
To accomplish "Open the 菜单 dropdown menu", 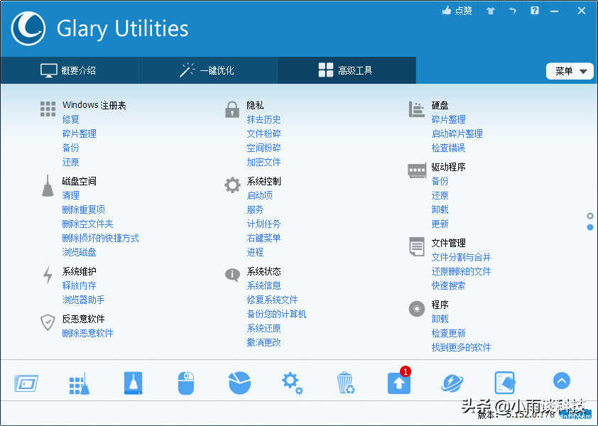I will coord(570,71).
